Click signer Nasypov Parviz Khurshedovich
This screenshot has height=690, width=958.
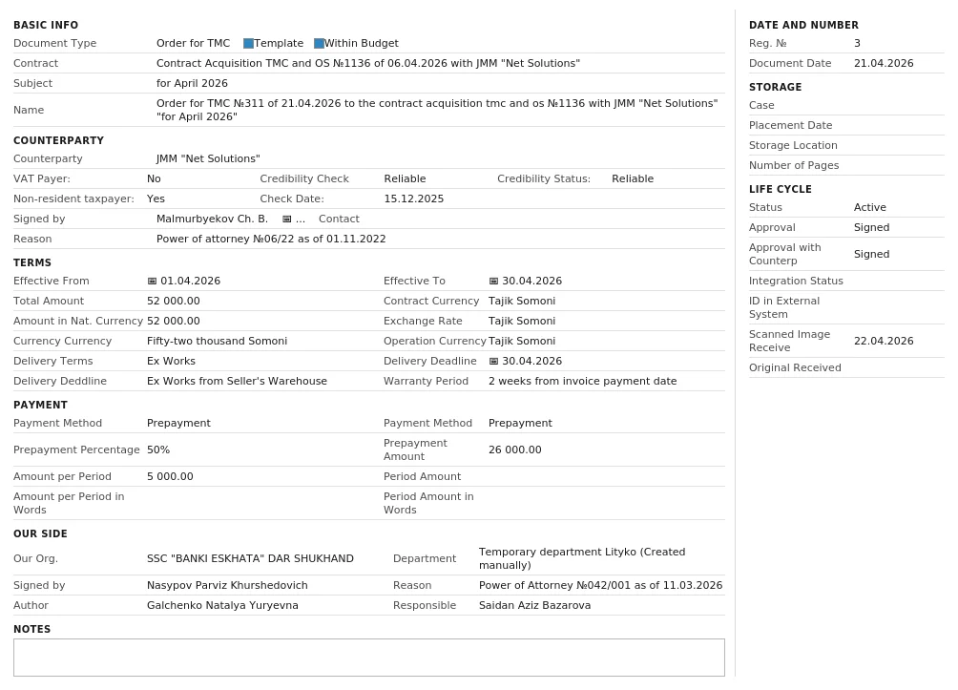point(227,585)
